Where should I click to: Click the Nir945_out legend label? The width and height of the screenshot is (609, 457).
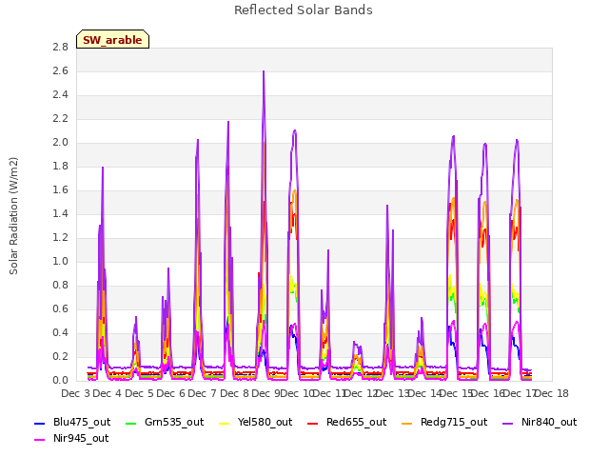click(x=81, y=438)
